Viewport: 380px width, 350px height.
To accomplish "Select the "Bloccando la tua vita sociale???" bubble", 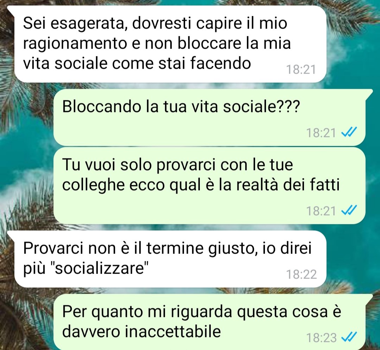I will (x=209, y=117).
